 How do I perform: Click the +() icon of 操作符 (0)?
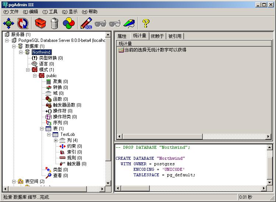click(49, 111)
